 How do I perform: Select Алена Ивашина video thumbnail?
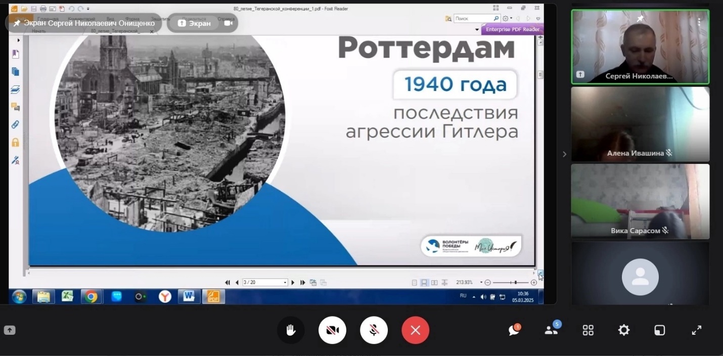[640, 124]
